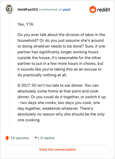Open the HoldFastO2 username profile link
The height and width of the screenshot is (159, 115).
tap(28, 10)
